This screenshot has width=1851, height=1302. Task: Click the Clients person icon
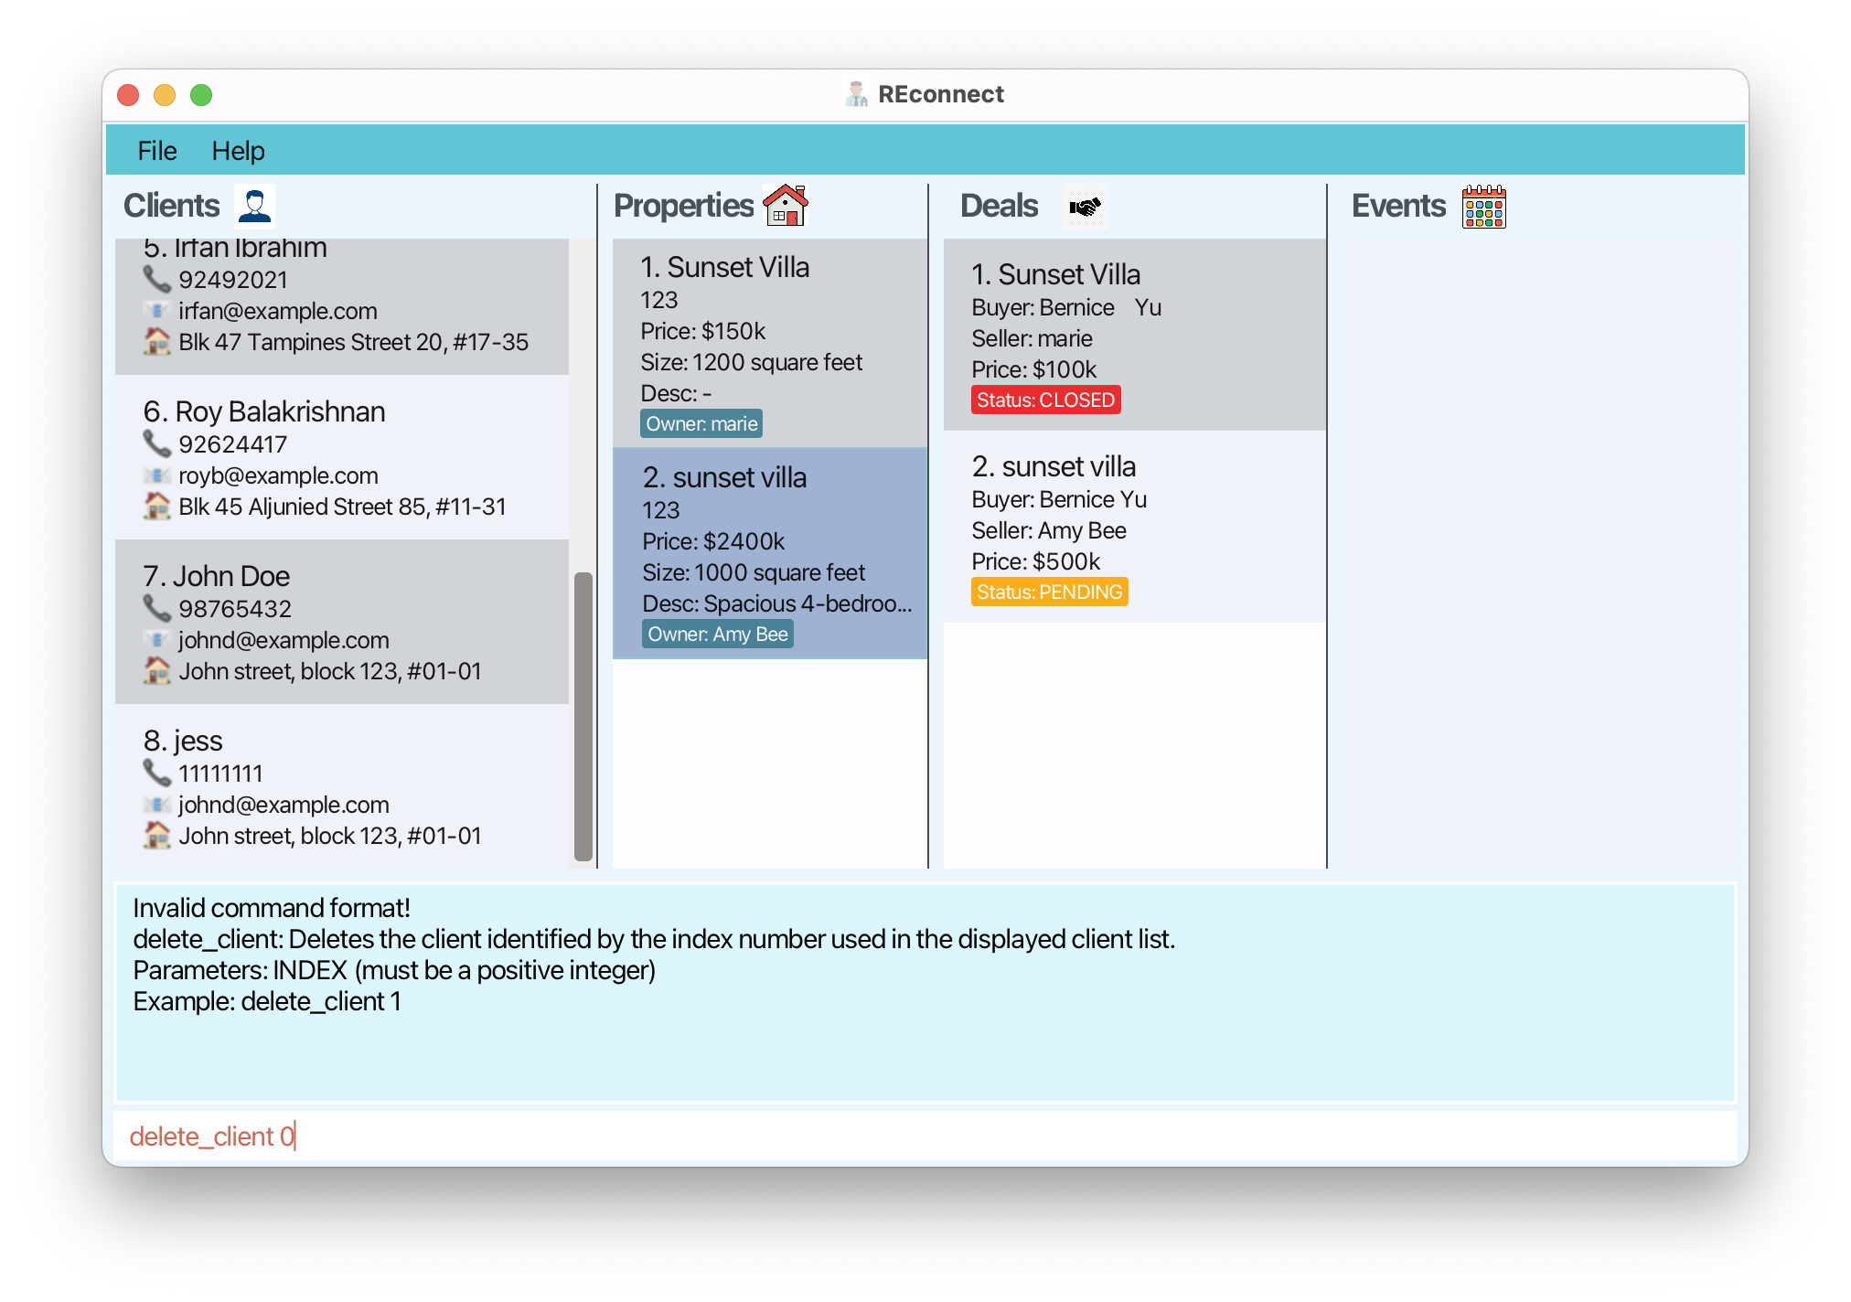click(254, 205)
